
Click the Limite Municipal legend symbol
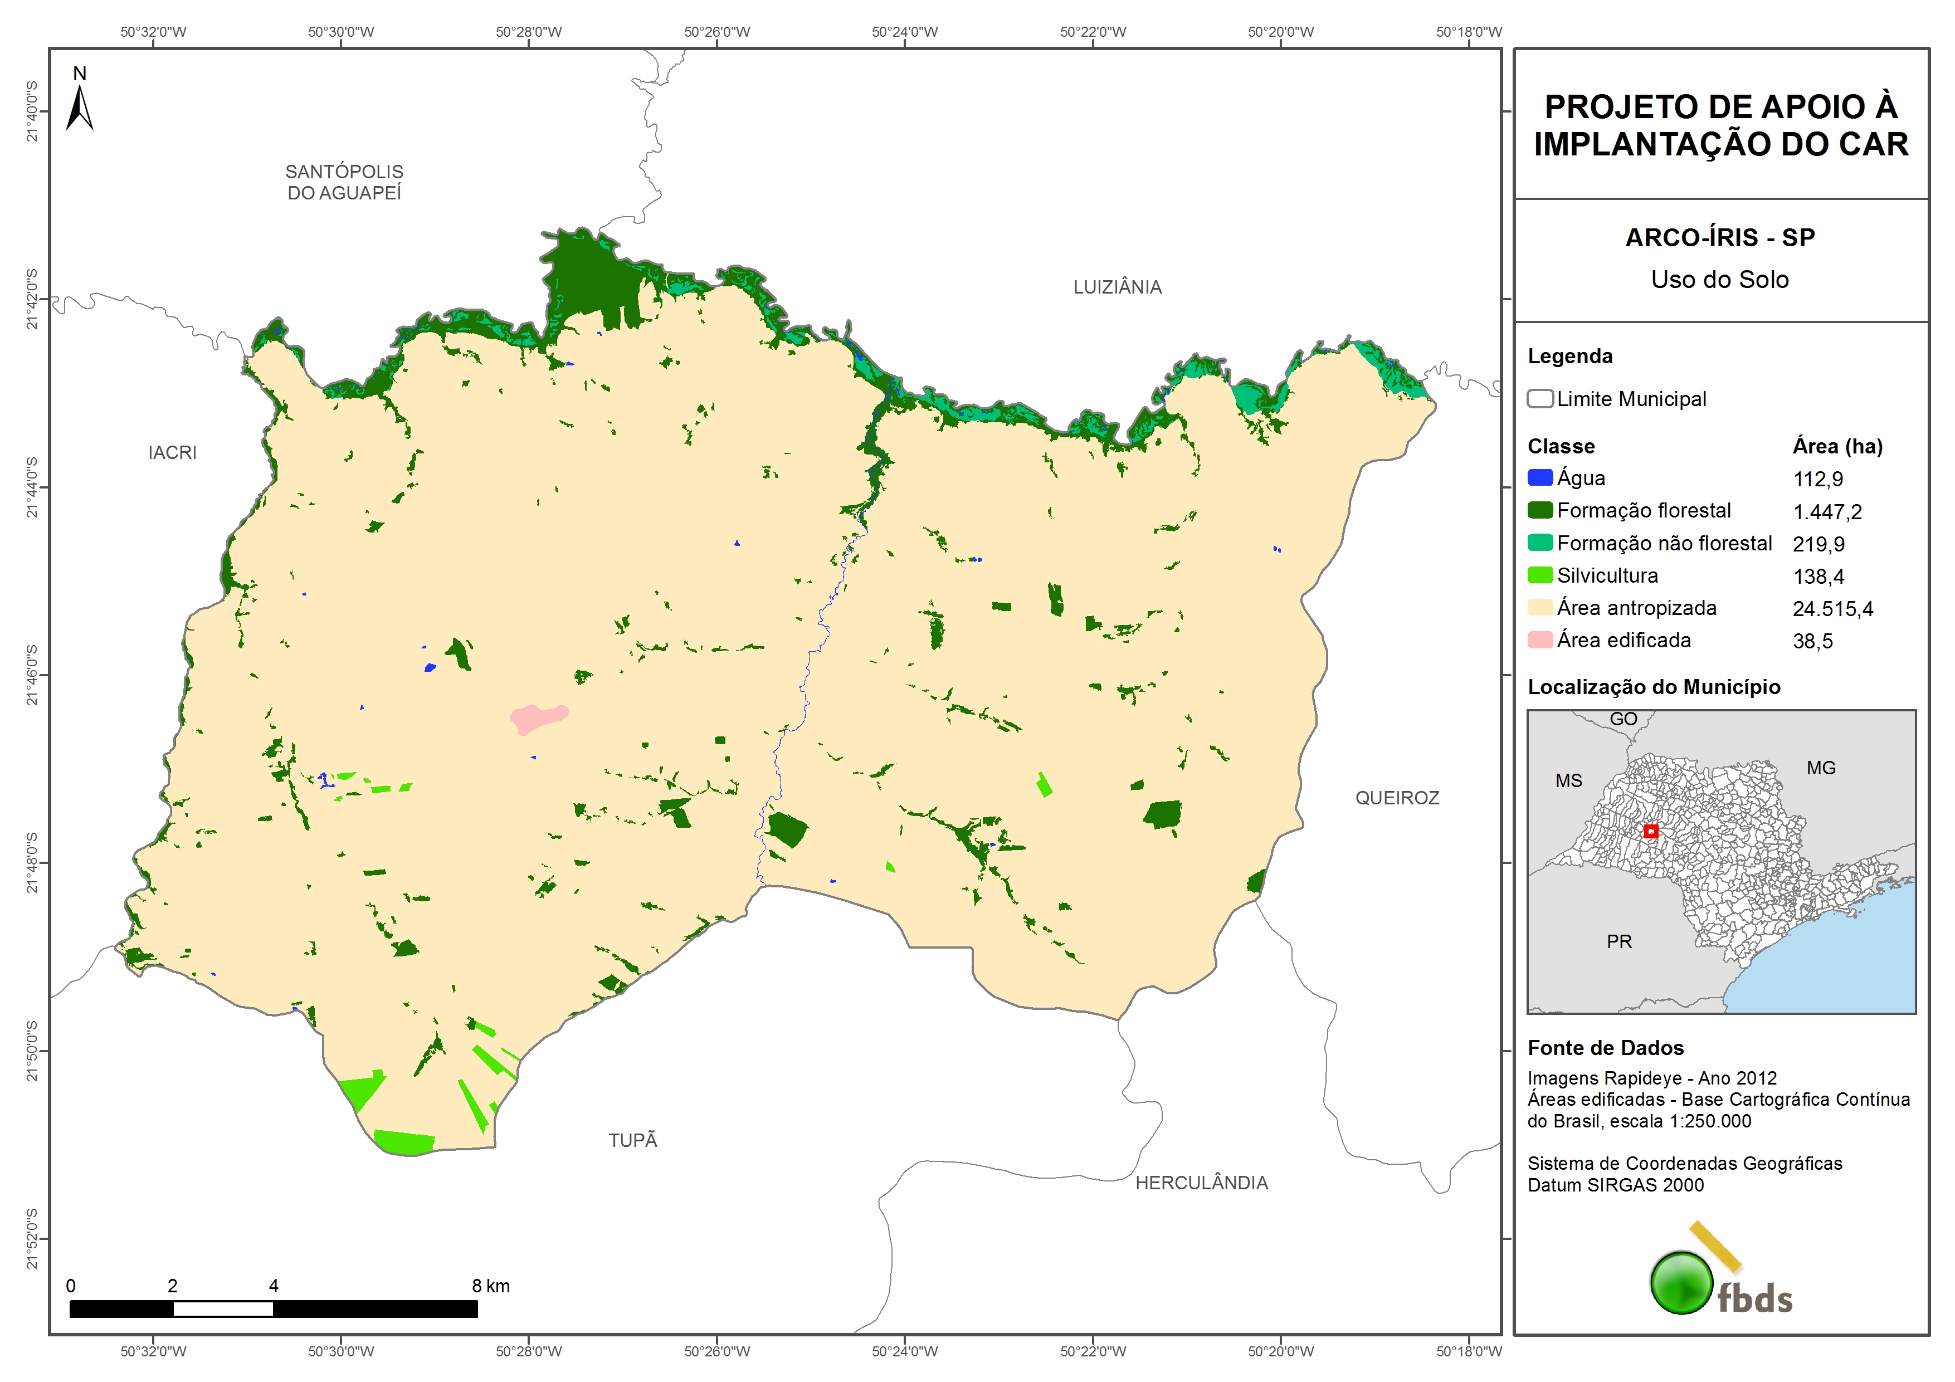(x=1539, y=398)
